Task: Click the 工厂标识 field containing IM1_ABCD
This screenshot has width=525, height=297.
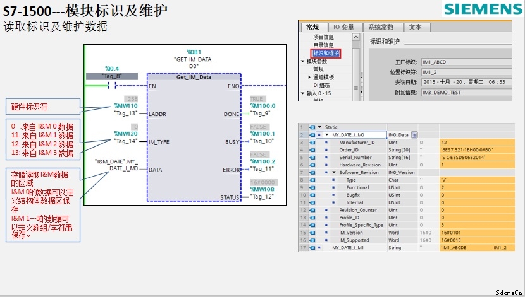Action: pos(466,62)
